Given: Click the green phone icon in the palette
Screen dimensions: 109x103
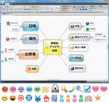Looking at the screenshot, I should 72,89.
